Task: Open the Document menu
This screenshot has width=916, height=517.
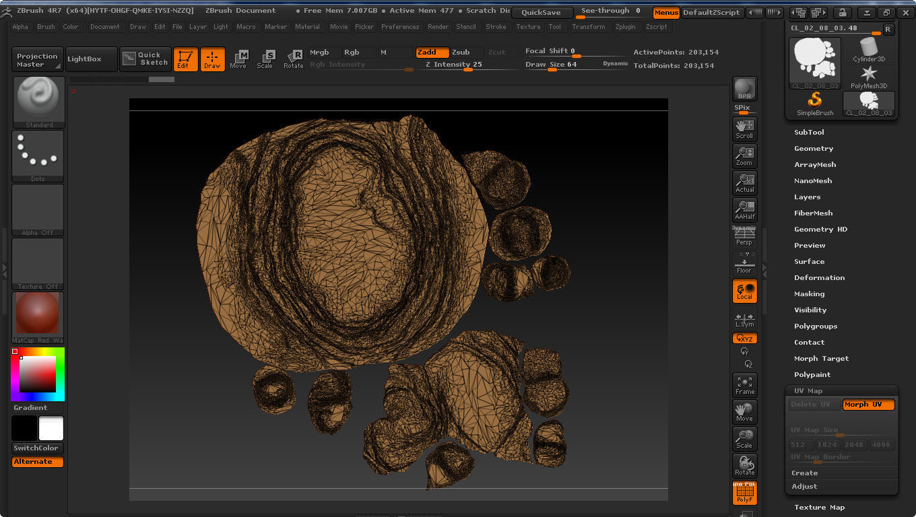Action: [x=104, y=27]
